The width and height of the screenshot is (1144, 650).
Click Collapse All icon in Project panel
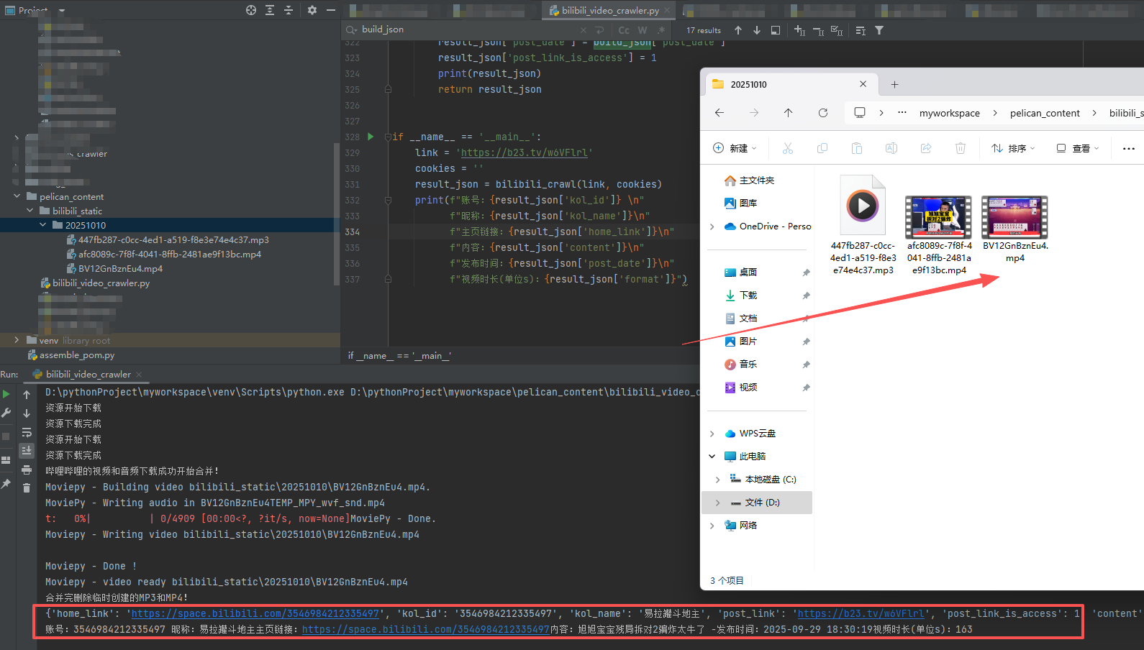point(289,10)
